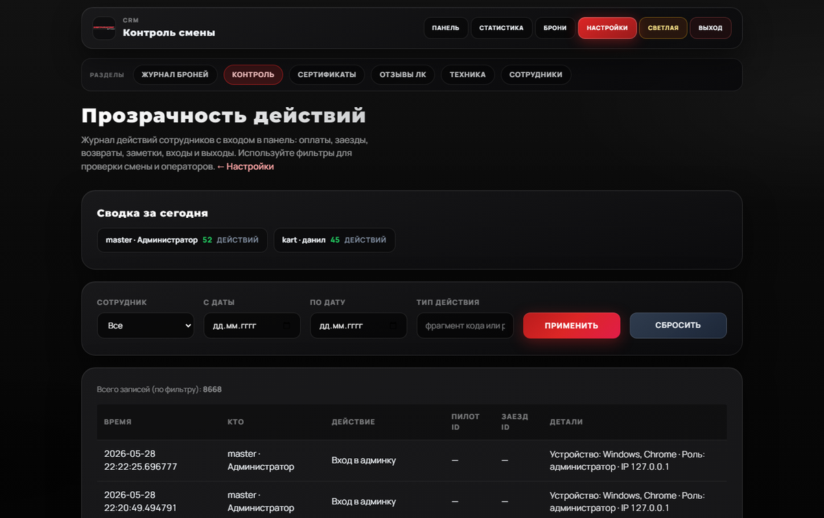This screenshot has width=824, height=518.
Task: Open calendar picker in С даты field
Action: 287,326
